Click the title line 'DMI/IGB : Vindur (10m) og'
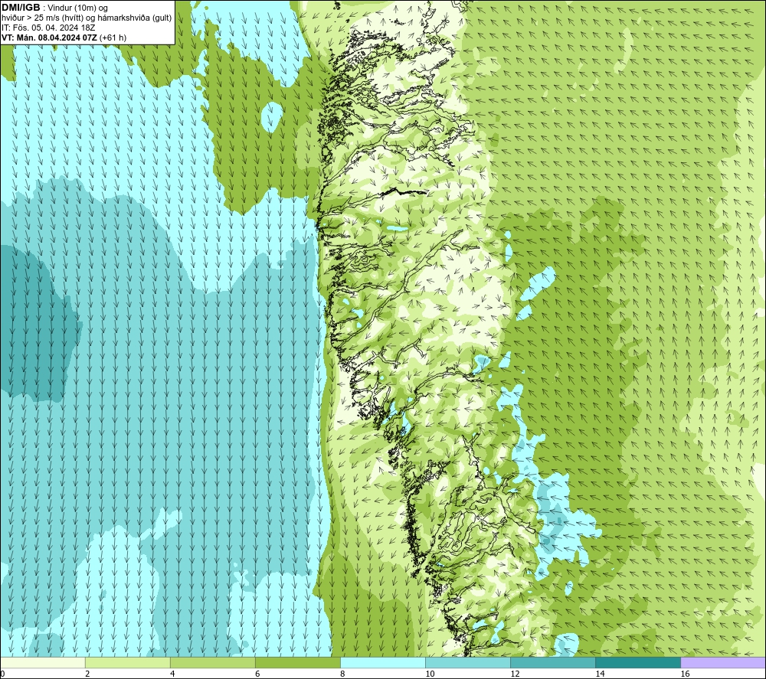Image resolution: width=766 pixels, height=679 pixels. (x=54, y=8)
